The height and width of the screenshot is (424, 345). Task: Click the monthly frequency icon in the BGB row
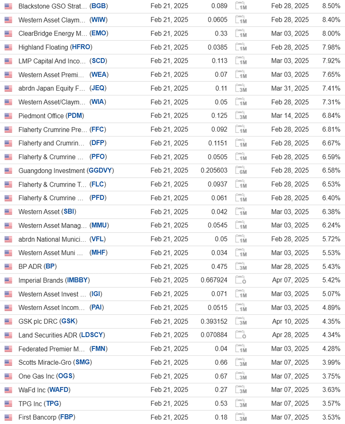pyautogui.click(x=241, y=6)
